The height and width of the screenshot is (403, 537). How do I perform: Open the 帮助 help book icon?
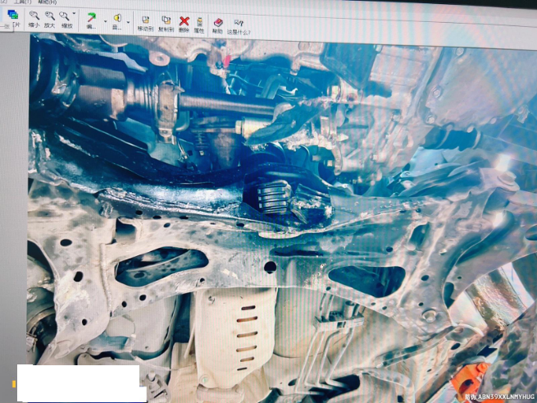coord(218,22)
